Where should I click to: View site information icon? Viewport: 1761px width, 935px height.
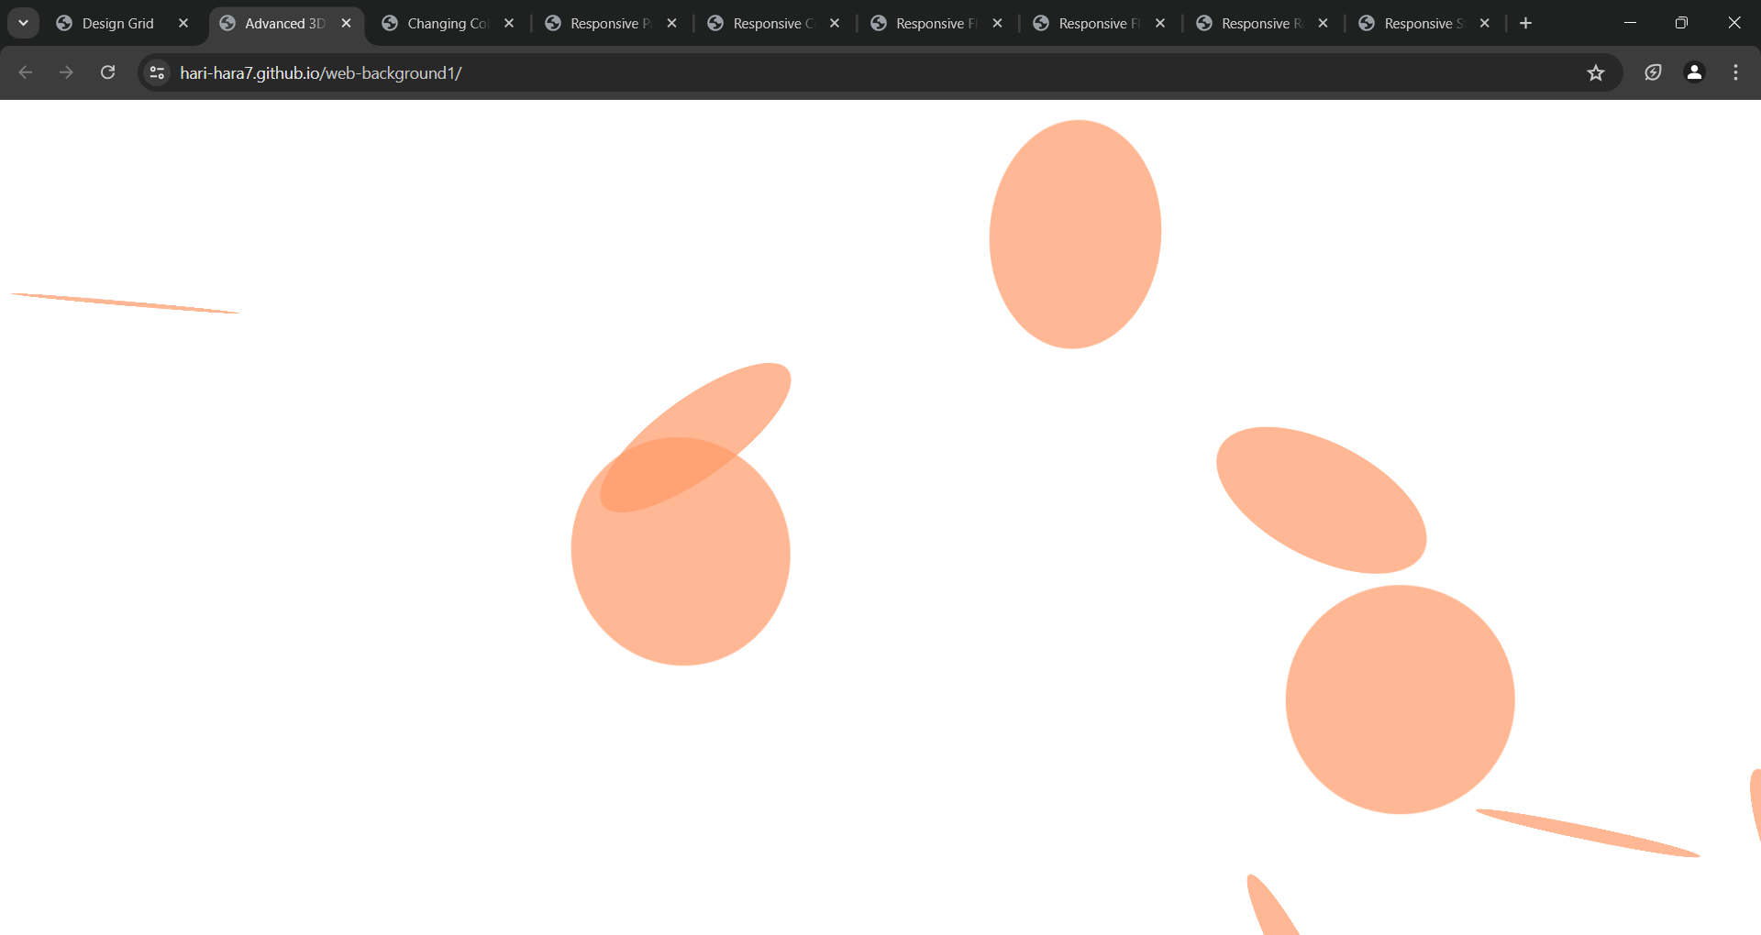pyautogui.click(x=157, y=72)
